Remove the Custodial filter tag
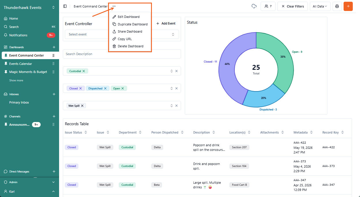The height and width of the screenshot is (197, 360). (x=84, y=71)
